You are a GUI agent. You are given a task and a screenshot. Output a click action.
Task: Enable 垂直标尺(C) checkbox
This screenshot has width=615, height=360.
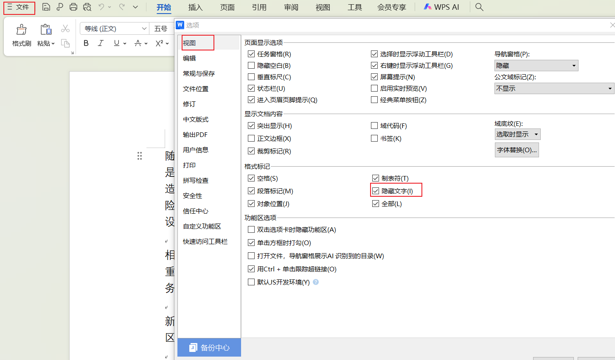click(x=251, y=77)
